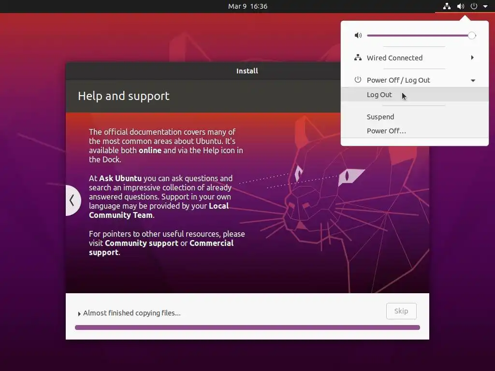495x371 pixels.
Task: Open the Commercial support link
Action: pos(161,248)
